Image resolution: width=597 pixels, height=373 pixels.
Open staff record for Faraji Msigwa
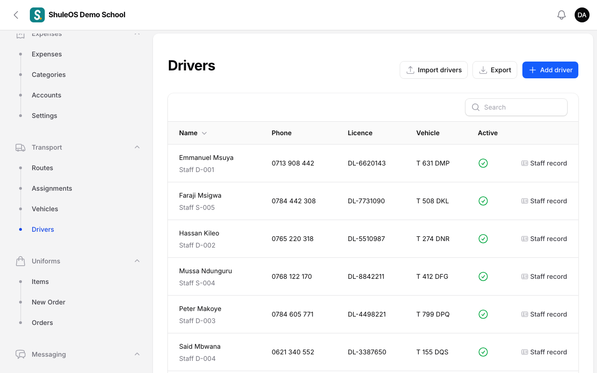[x=544, y=201]
